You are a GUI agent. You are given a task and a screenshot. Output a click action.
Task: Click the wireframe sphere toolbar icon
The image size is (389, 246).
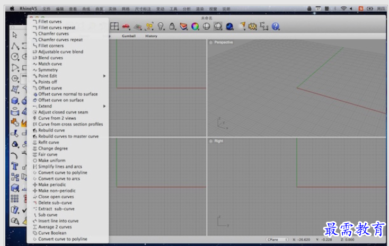(x=206, y=27)
